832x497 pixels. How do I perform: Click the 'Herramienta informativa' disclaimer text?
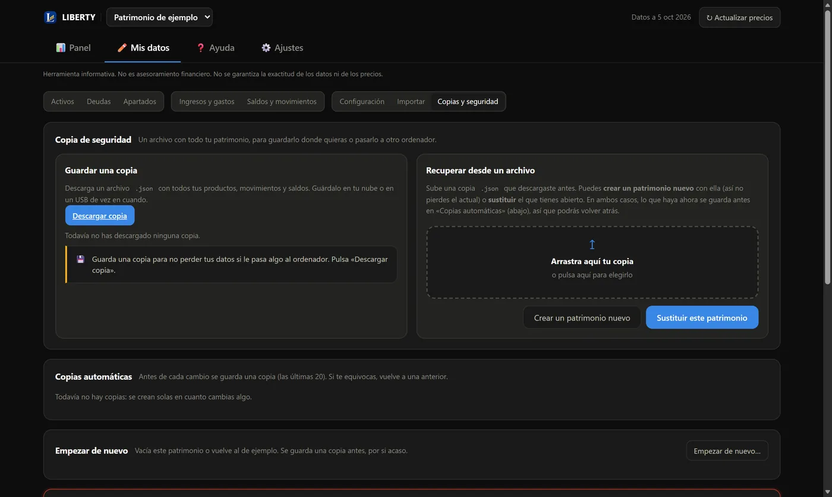[x=213, y=74]
